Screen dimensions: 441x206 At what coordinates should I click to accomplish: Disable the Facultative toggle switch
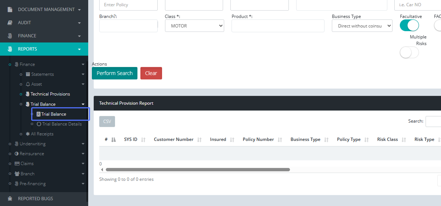click(409, 25)
